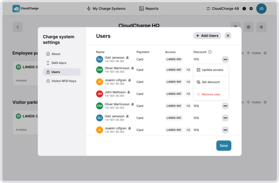Switch organization from CloudCharge AB

coord(222,9)
